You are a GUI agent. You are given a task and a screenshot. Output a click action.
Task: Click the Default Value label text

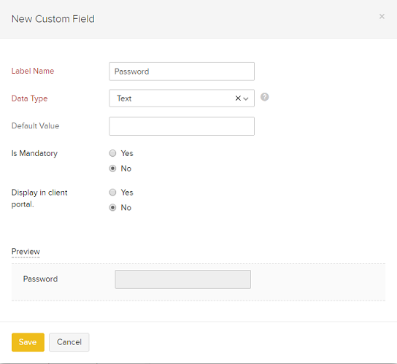[x=35, y=125]
